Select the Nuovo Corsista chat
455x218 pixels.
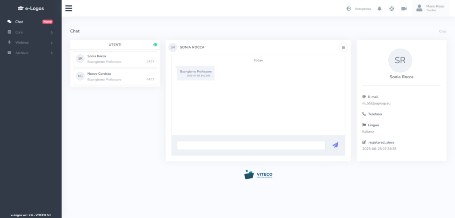(x=115, y=76)
